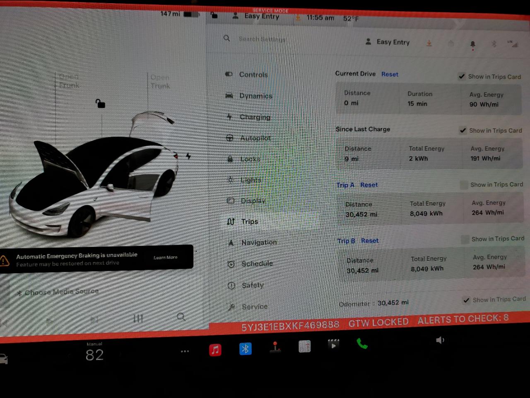The height and width of the screenshot is (398, 530).
Task: Click the HomeLink garage icon in settings header
Action: [x=451, y=43]
